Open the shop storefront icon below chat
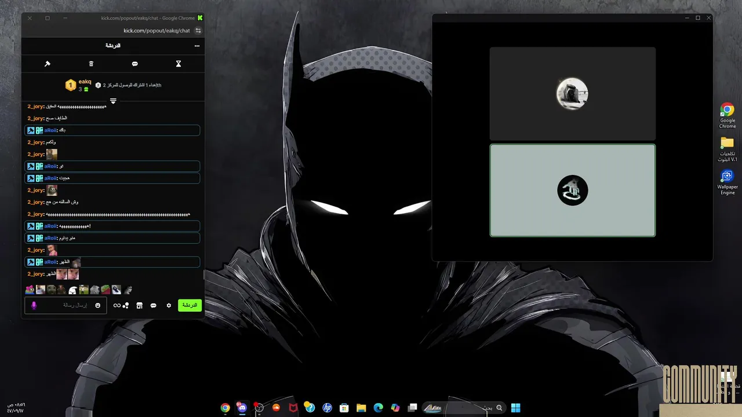The height and width of the screenshot is (417, 742). (139, 305)
